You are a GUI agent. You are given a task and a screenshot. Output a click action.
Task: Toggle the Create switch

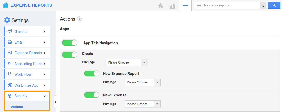coord(70,55)
